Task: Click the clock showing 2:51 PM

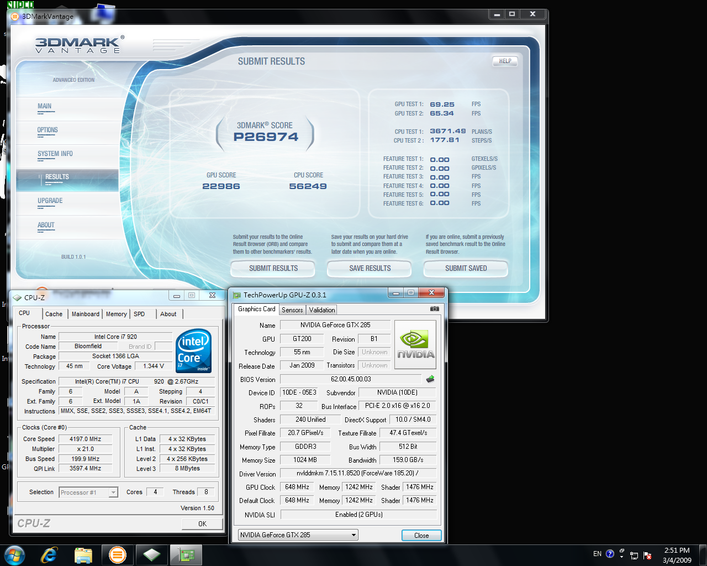Action: coord(677,551)
